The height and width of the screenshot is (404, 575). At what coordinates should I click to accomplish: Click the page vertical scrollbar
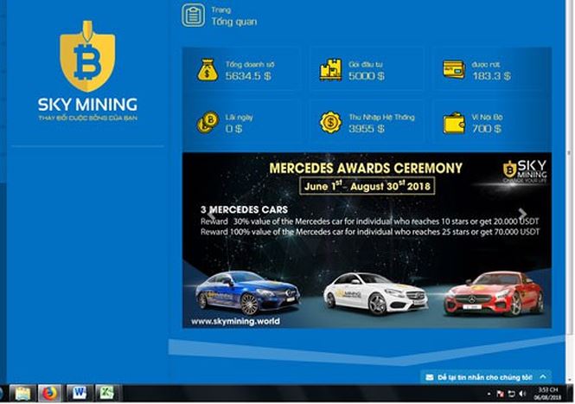(569, 191)
